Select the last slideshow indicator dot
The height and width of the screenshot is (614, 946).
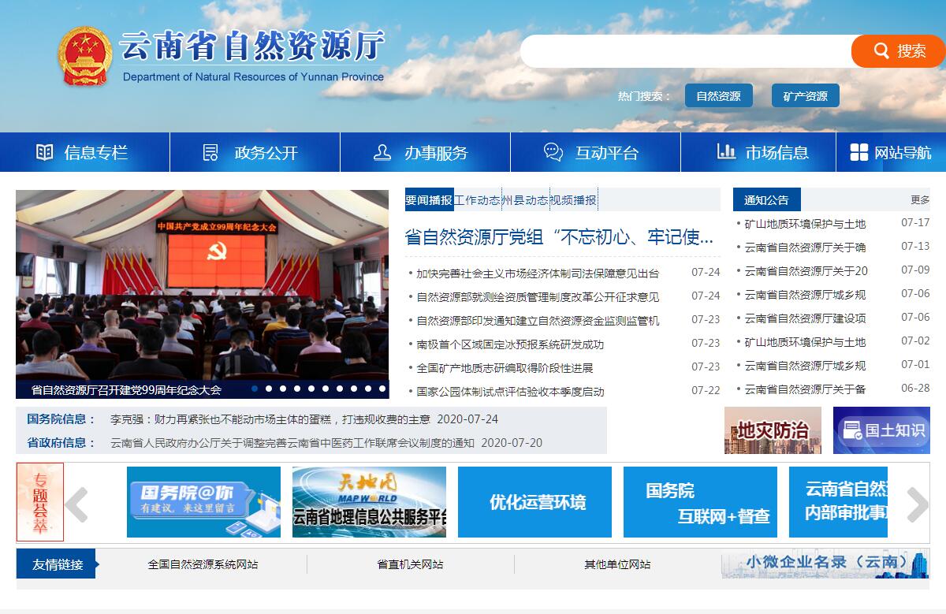(382, 388)
